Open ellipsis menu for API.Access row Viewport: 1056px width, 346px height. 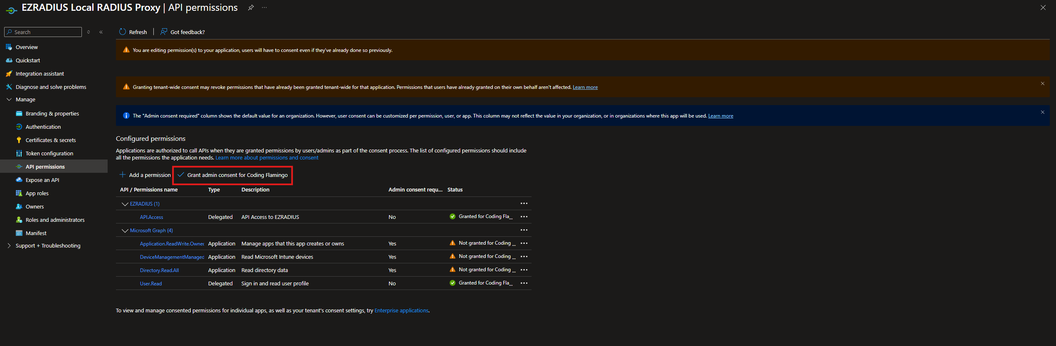(x=524, y=217)
